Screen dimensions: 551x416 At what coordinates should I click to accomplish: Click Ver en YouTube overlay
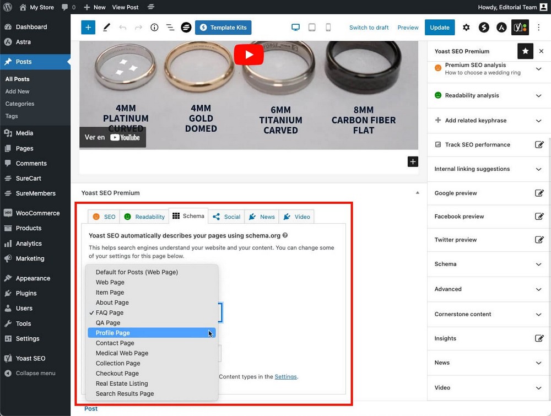click(x=112, y=137)
